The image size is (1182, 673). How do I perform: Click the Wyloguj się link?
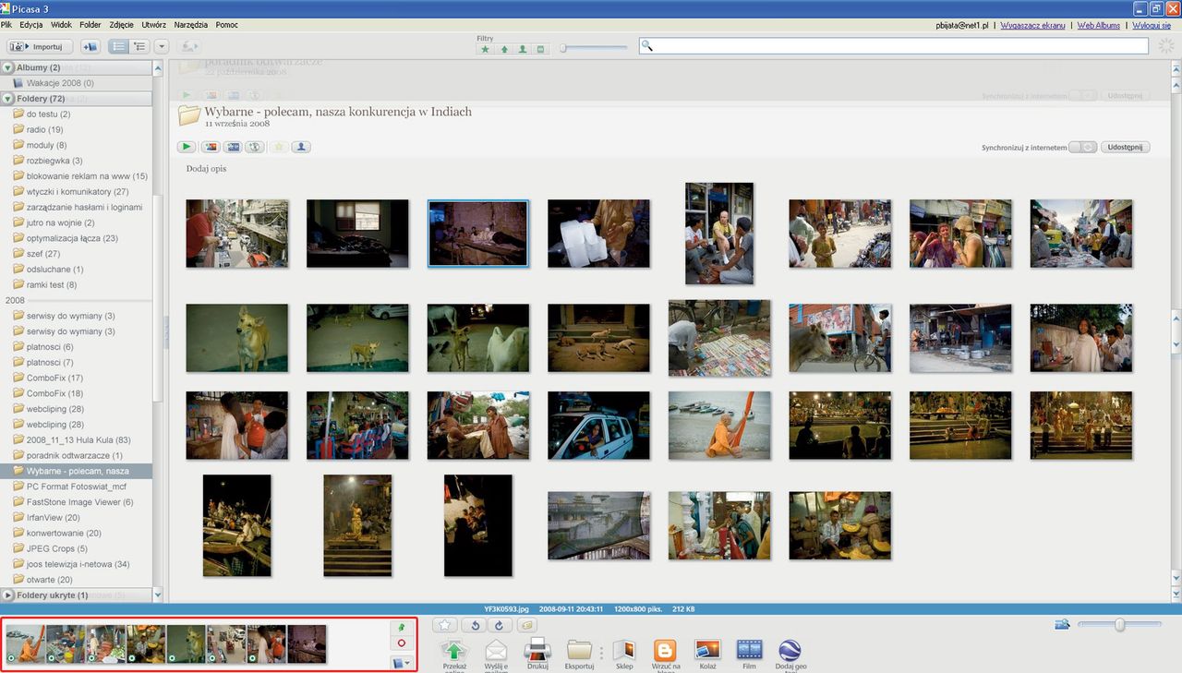[x=1152, y=26]
